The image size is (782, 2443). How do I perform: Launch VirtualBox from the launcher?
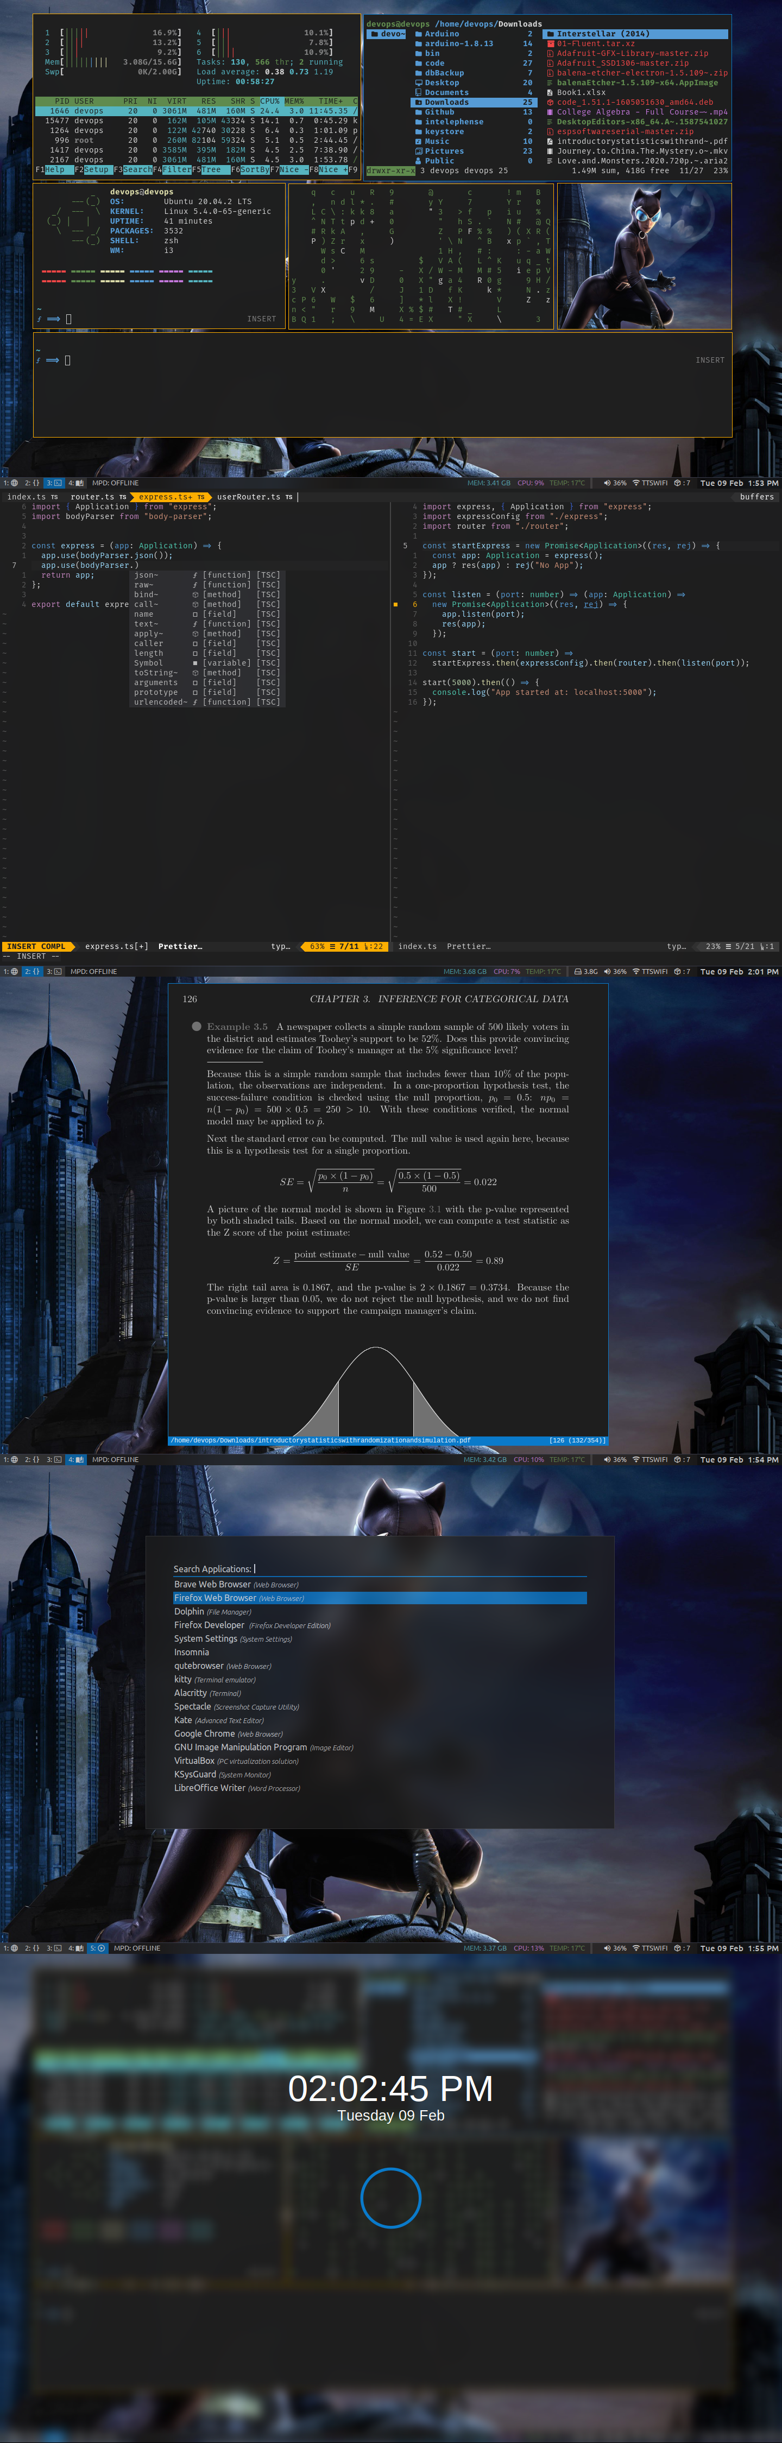[380, 1760]
